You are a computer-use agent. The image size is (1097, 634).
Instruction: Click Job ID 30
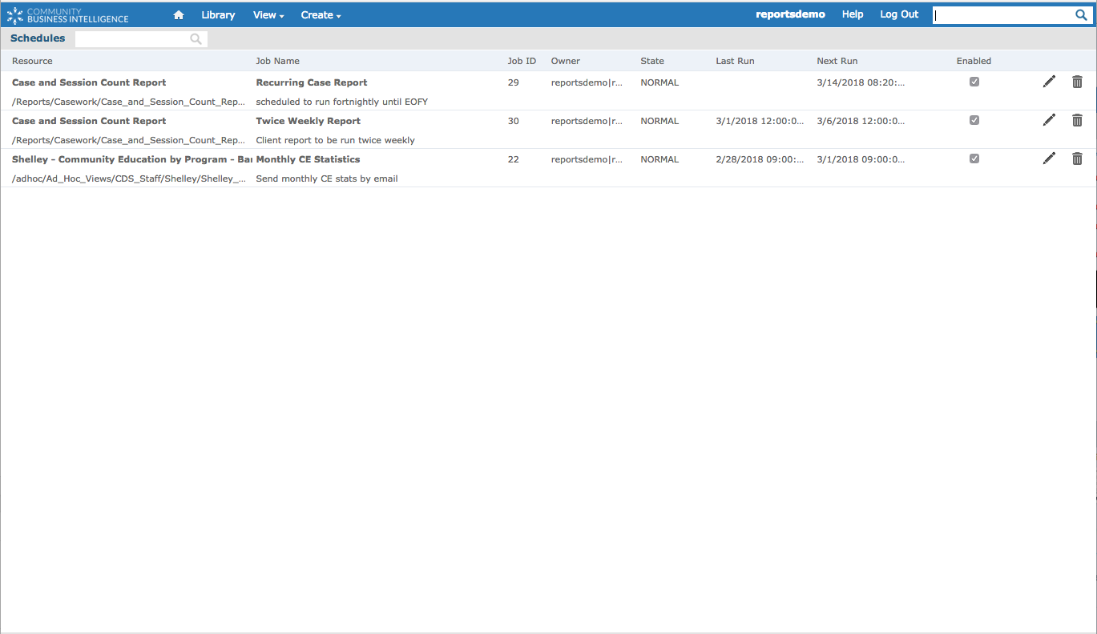point(514,121)
